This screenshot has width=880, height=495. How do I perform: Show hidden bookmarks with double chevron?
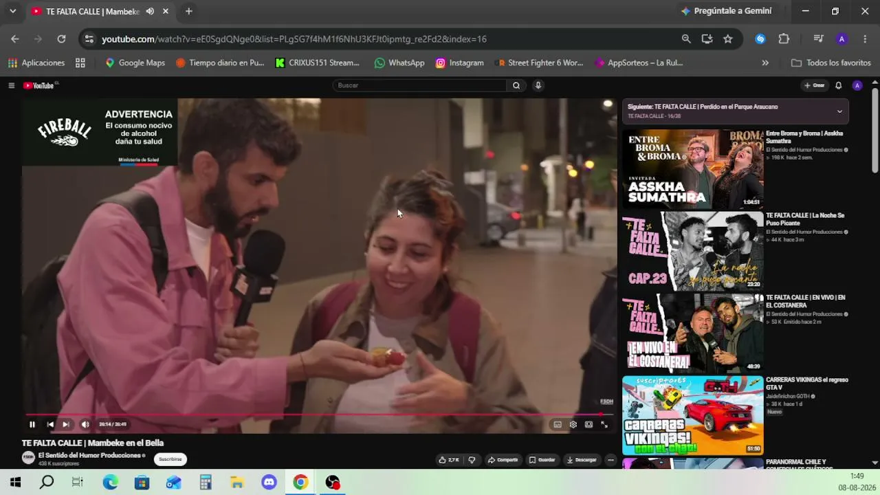(x=765, y=63)
